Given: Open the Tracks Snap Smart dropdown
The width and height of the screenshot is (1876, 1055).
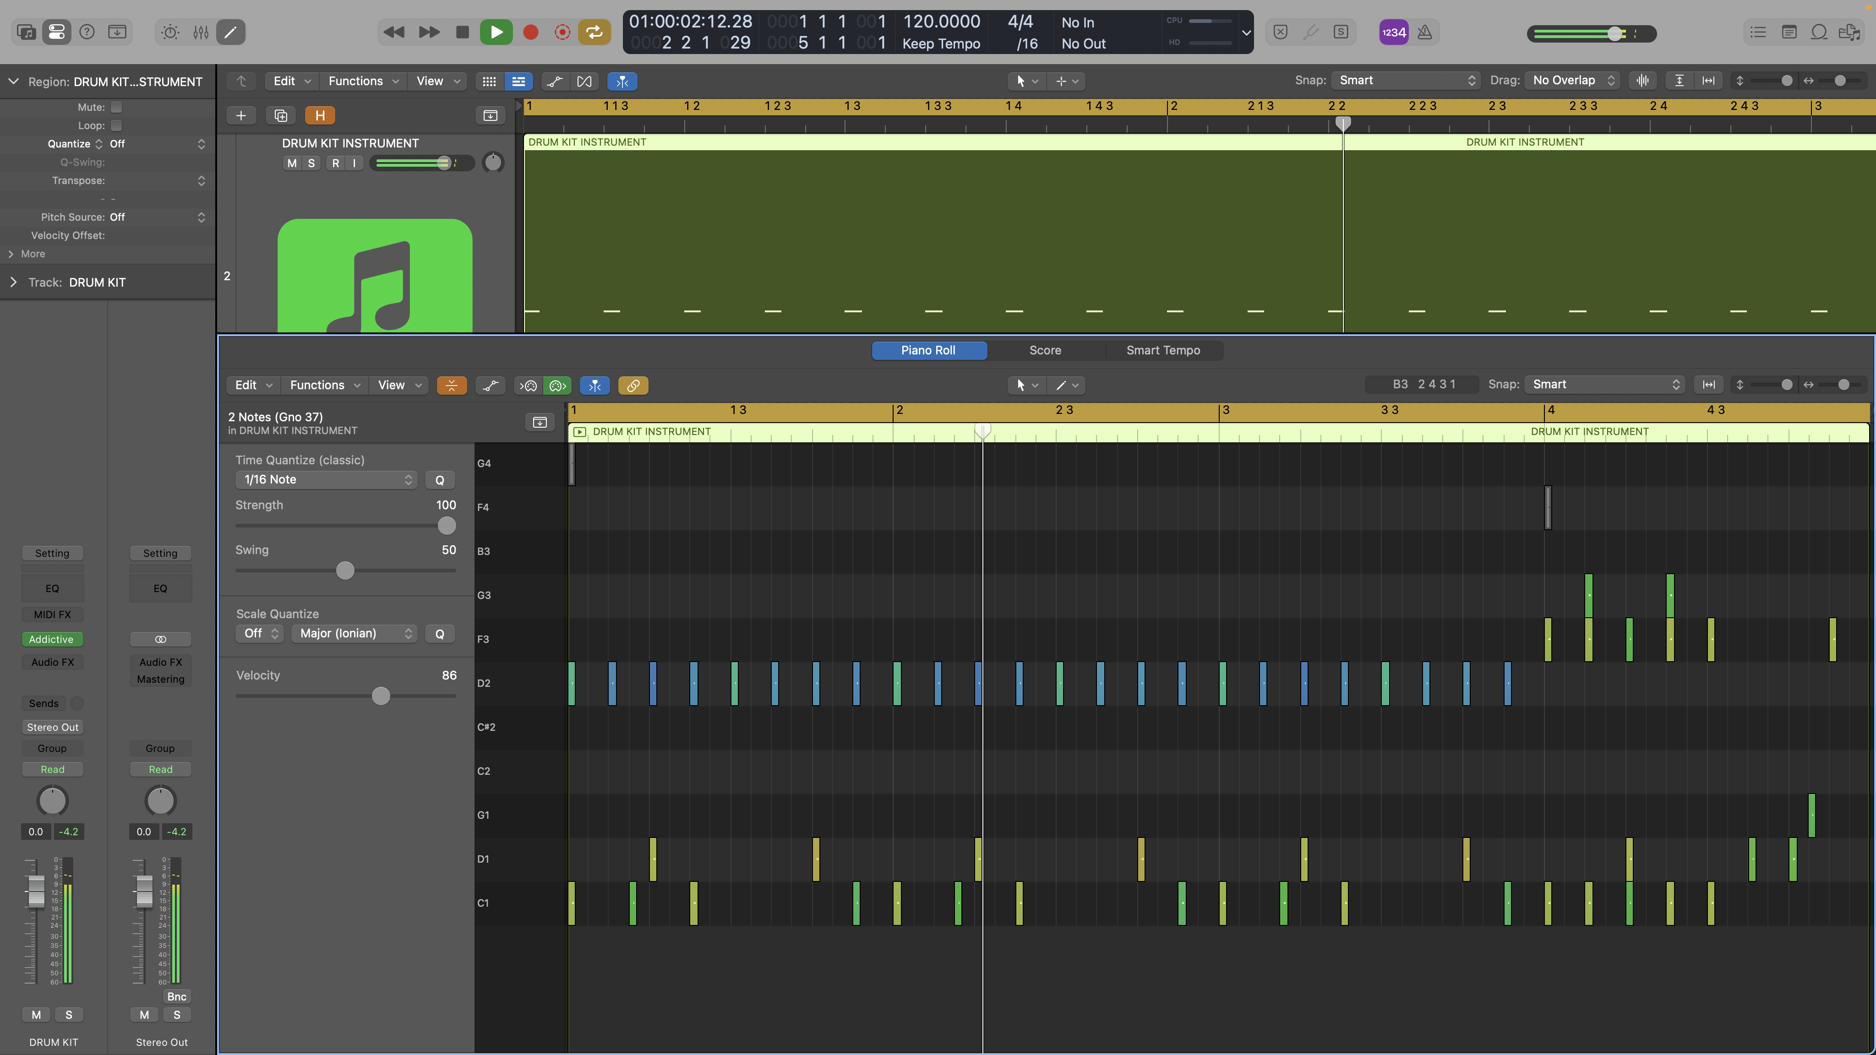Looking at the screenshot, I should click(1406, 80).
